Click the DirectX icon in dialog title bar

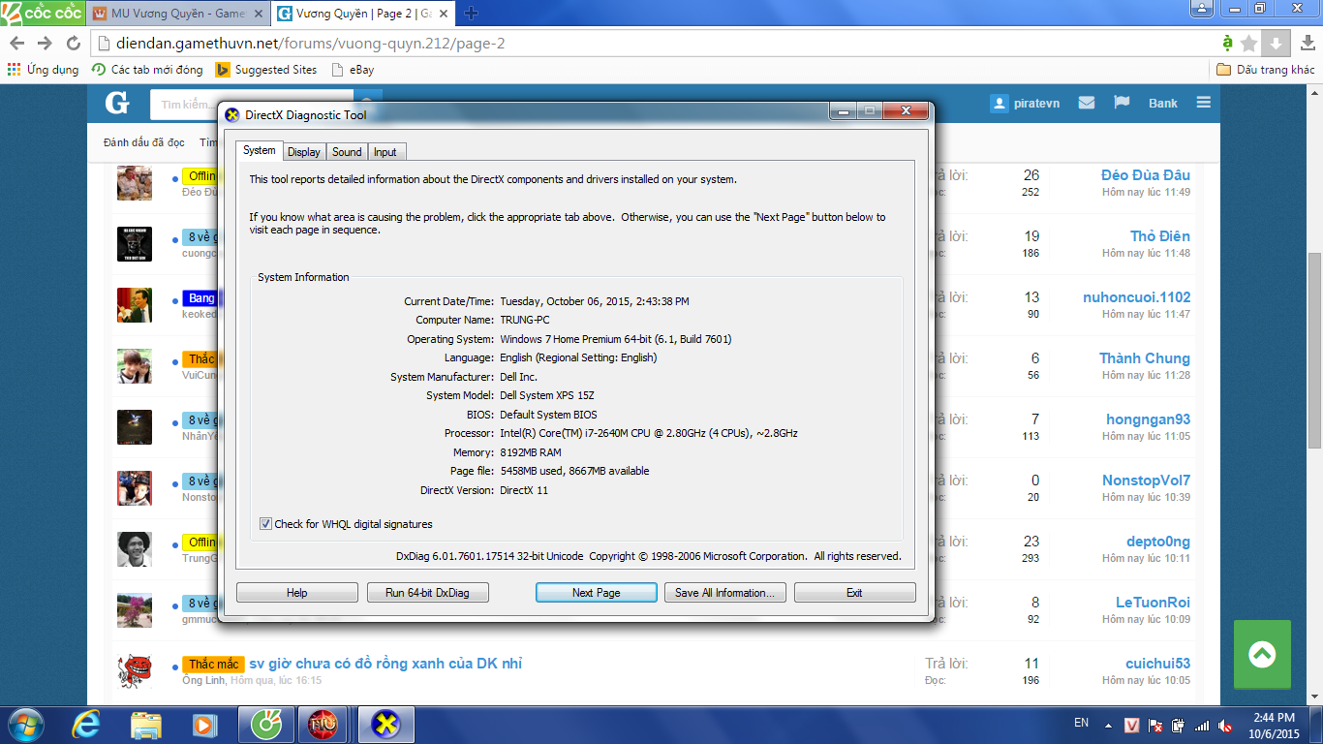click(231, 114)
